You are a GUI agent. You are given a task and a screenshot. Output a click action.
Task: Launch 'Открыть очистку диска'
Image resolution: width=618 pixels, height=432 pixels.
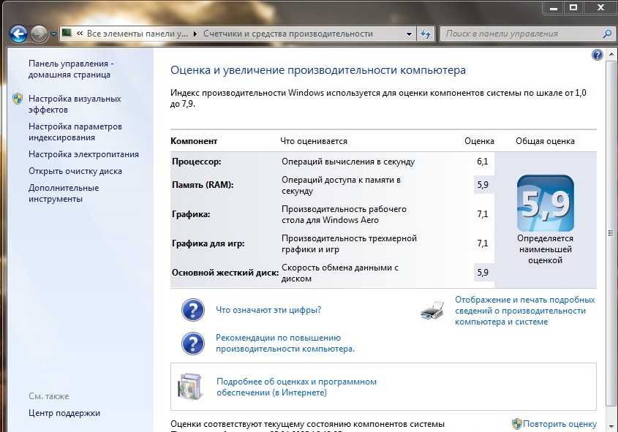(75, 171)
